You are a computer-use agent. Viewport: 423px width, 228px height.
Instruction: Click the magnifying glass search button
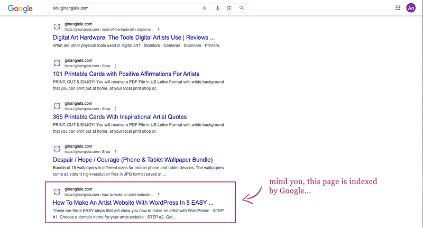tap(242, 8)
